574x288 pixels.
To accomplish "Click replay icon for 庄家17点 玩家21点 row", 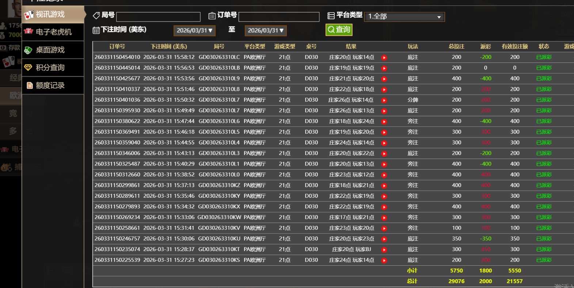I will [x=384, y=218].
